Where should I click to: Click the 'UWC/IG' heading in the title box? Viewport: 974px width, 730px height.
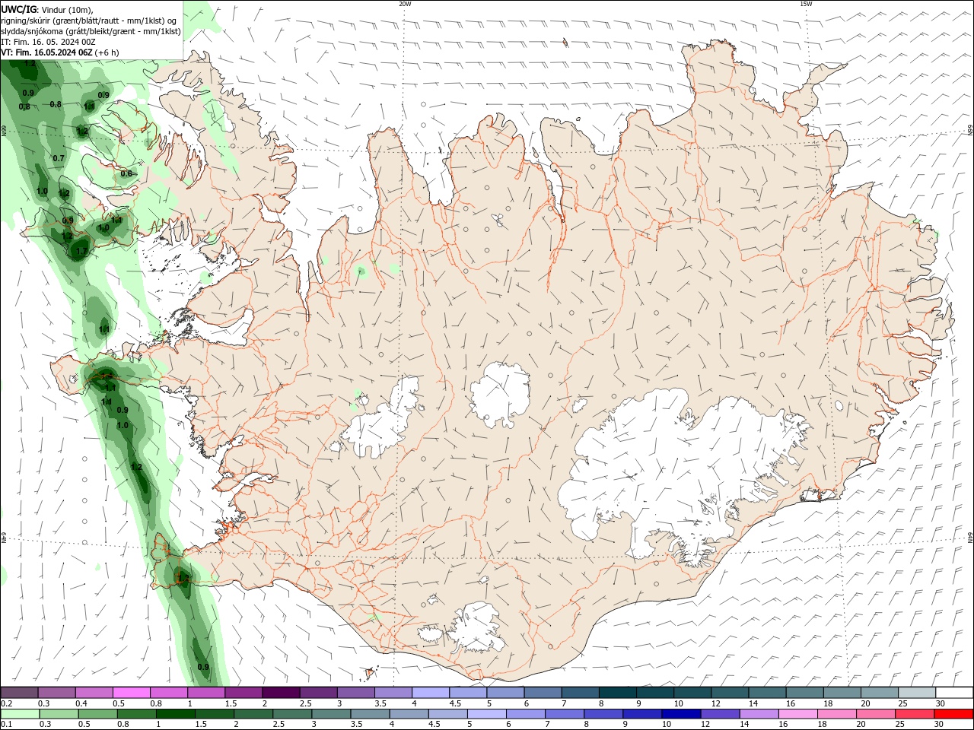[x=18, y=9]
